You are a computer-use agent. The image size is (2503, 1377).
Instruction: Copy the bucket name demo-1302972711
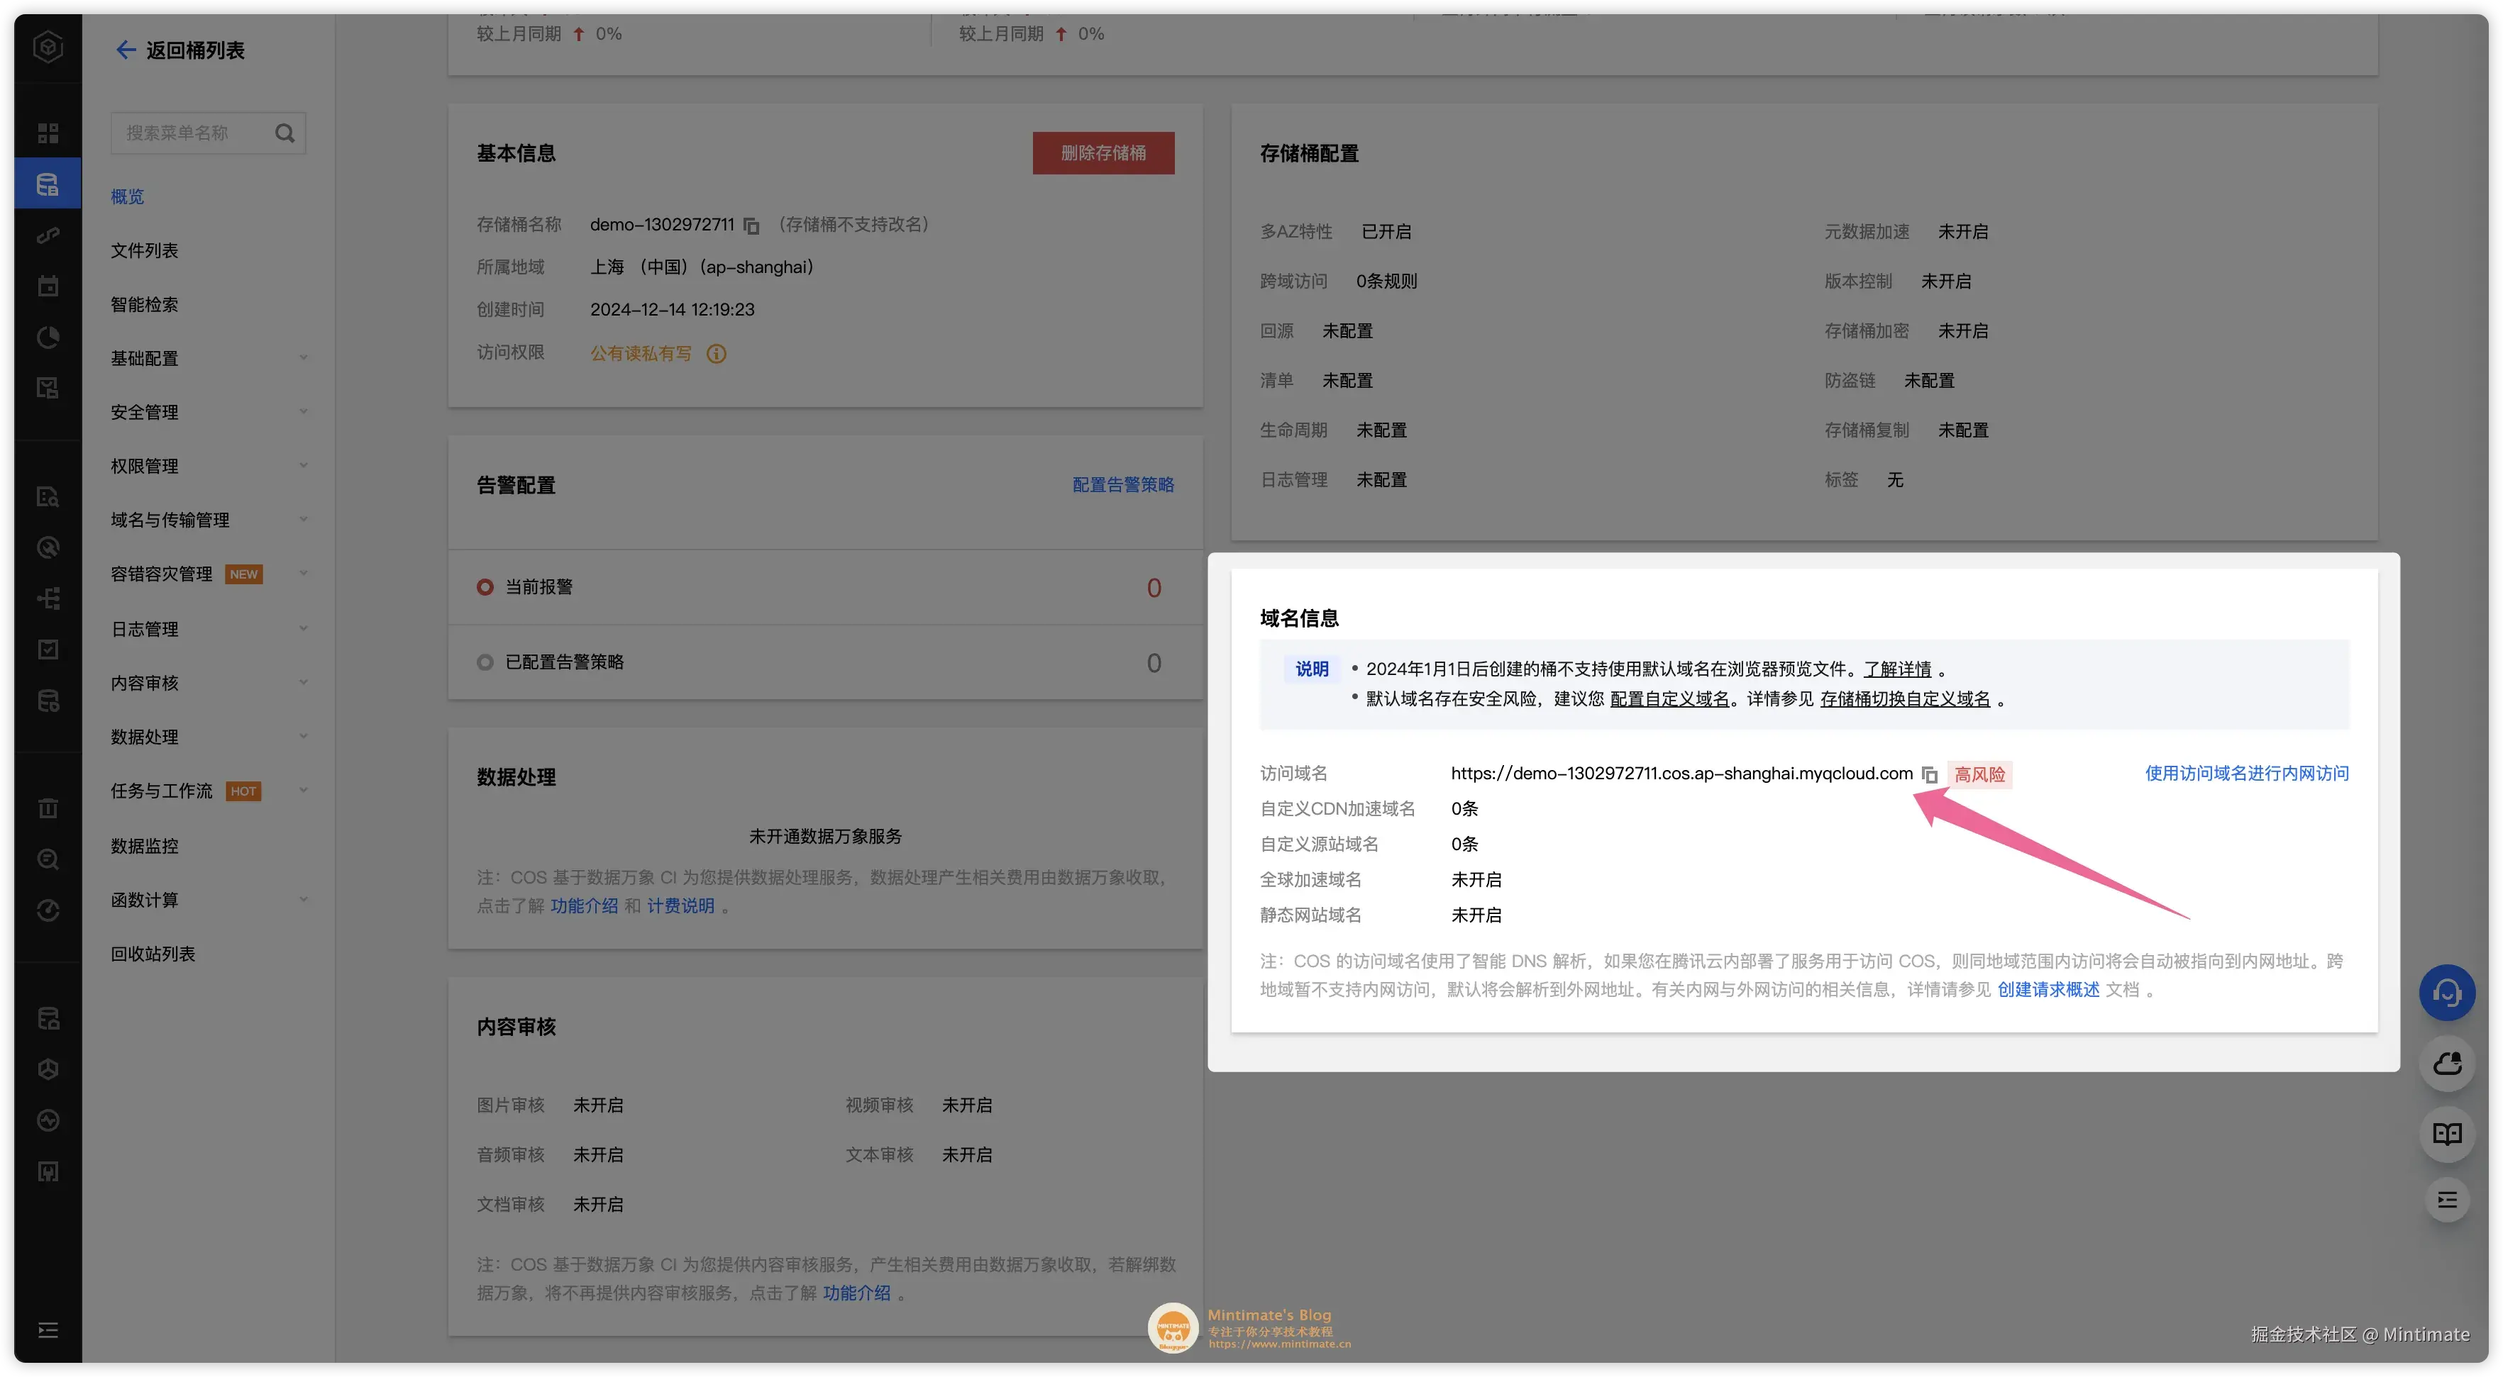[752, 224]
